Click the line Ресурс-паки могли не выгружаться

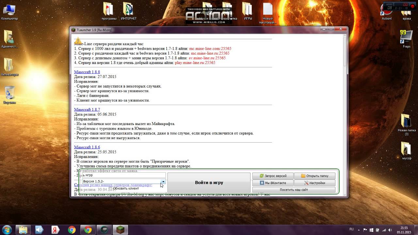[107, 138]
